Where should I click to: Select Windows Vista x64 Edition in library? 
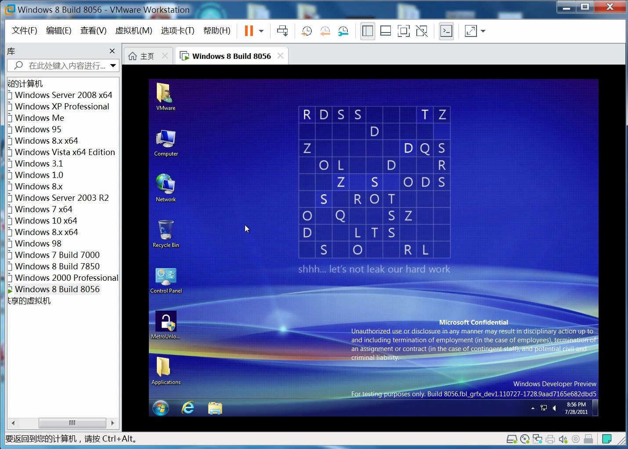click(65, 152)
